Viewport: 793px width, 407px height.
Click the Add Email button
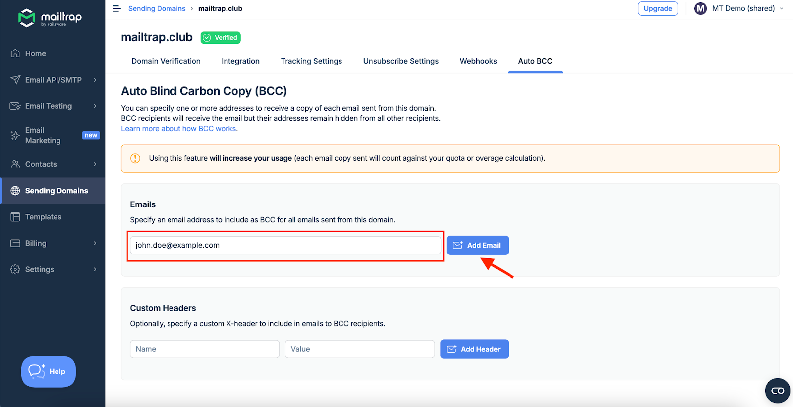point(477,245)
